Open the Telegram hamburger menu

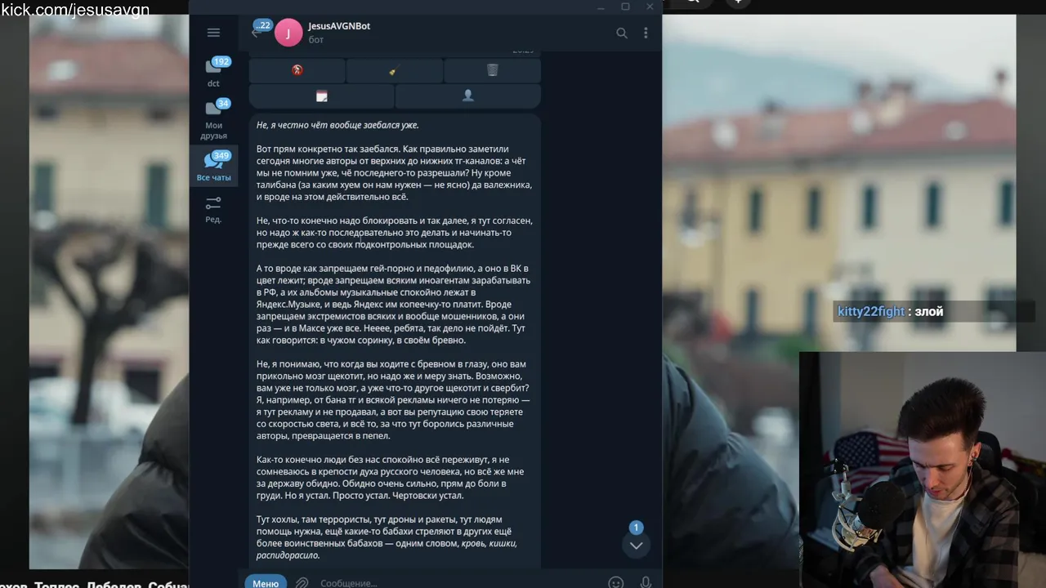tap(213, 33)
